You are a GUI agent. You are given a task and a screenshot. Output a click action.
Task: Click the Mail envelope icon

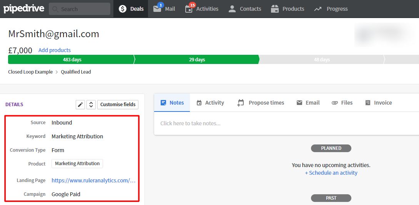(157, 9)
